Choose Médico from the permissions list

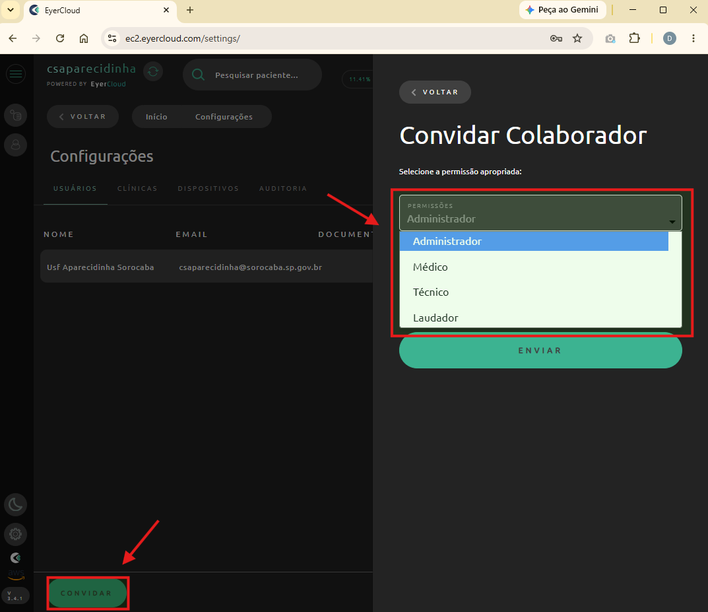534,267
